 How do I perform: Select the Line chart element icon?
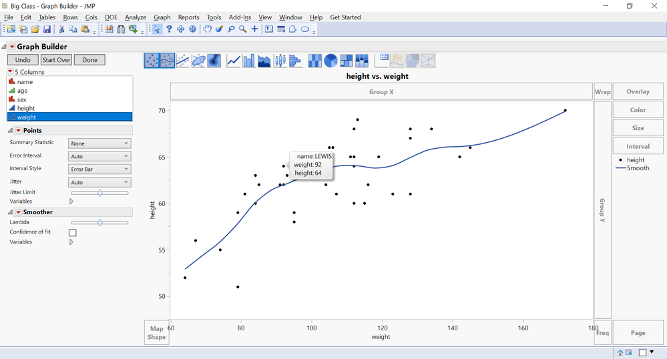(234, 61)
